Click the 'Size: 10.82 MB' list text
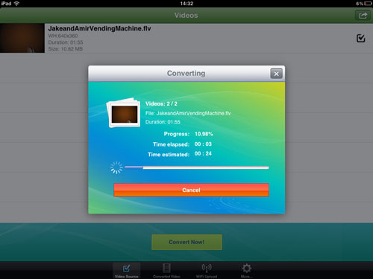Image resolution: width=373 pixels, height=279 pixels. click(66, 49)
